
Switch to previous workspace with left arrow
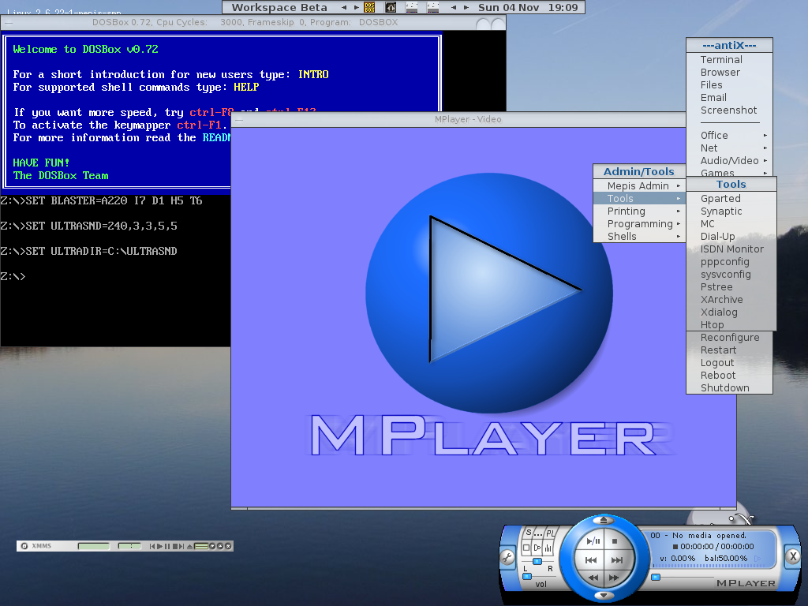[x=344, y=7]
